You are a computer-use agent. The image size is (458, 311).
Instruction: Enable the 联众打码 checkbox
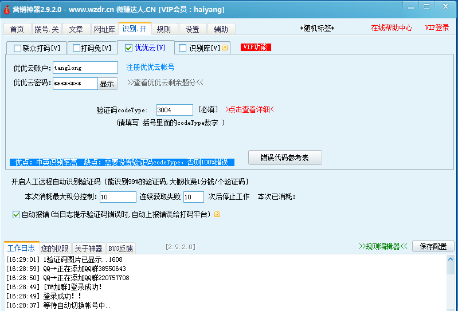click(17, 48)
